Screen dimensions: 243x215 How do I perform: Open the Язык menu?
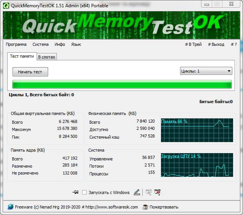(76, 44)
